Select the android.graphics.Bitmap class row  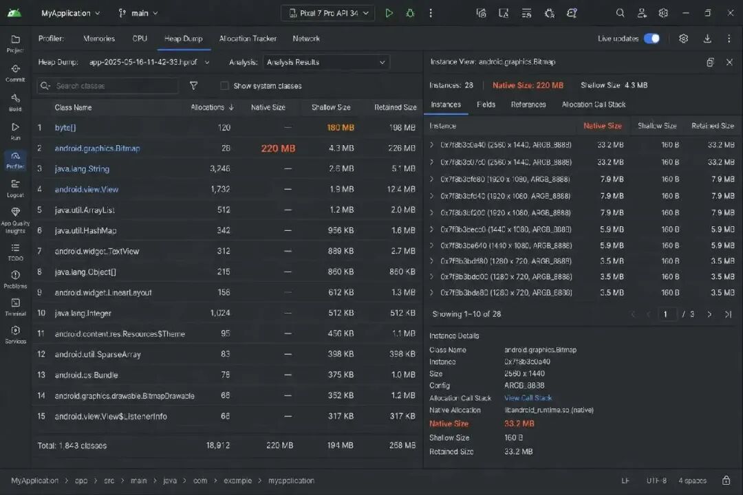pyautogui.click(x=227, y=148)
